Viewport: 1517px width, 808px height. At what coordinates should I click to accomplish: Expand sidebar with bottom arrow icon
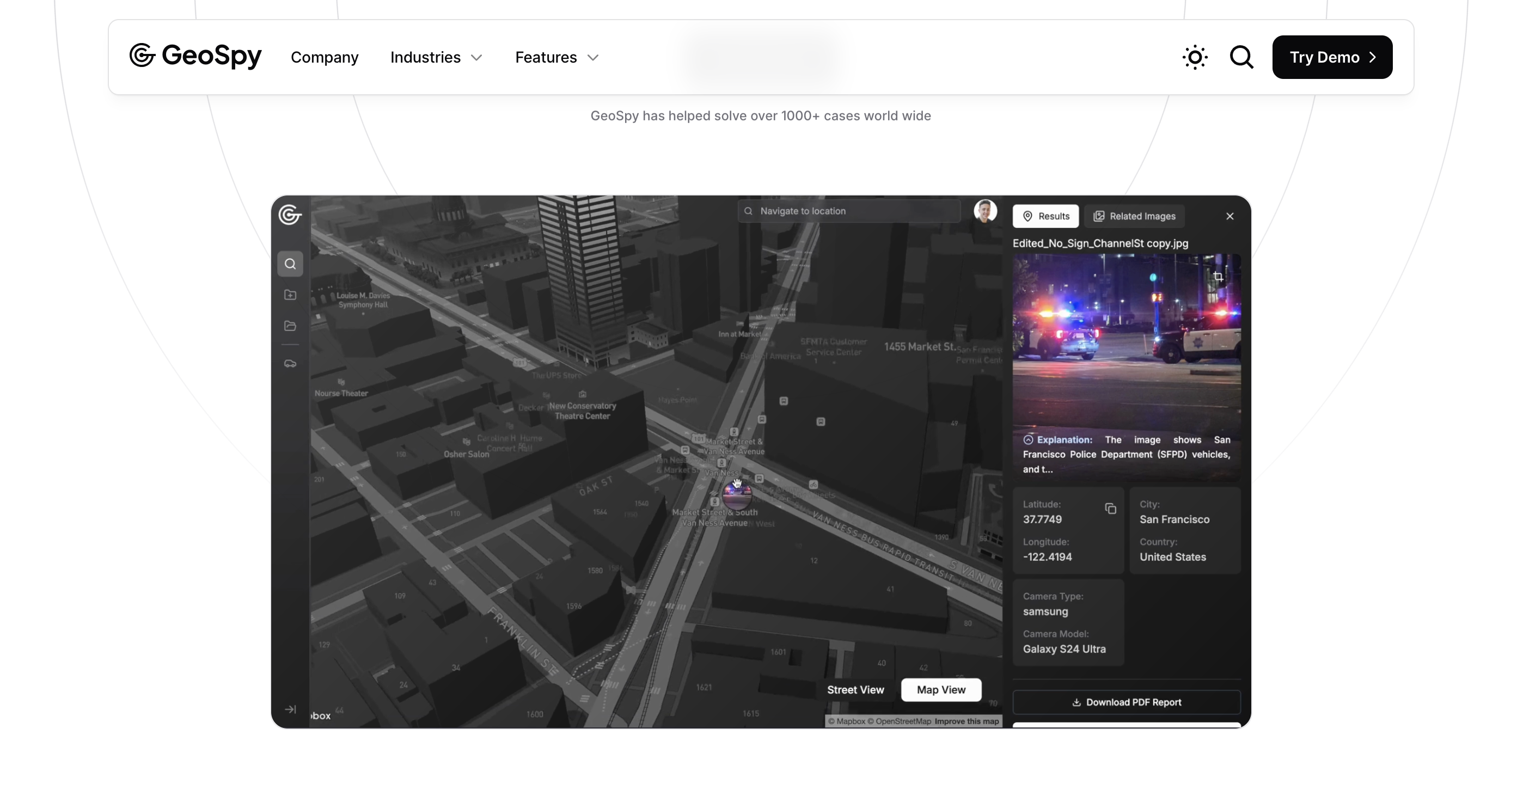[290, 709]
